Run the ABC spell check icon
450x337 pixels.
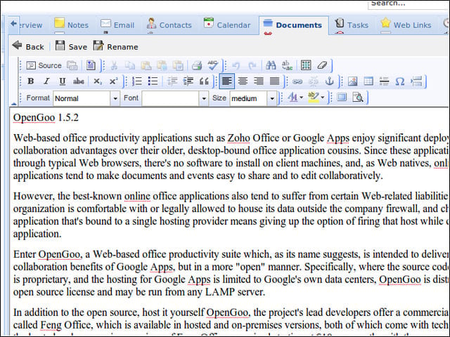[213, 65]
